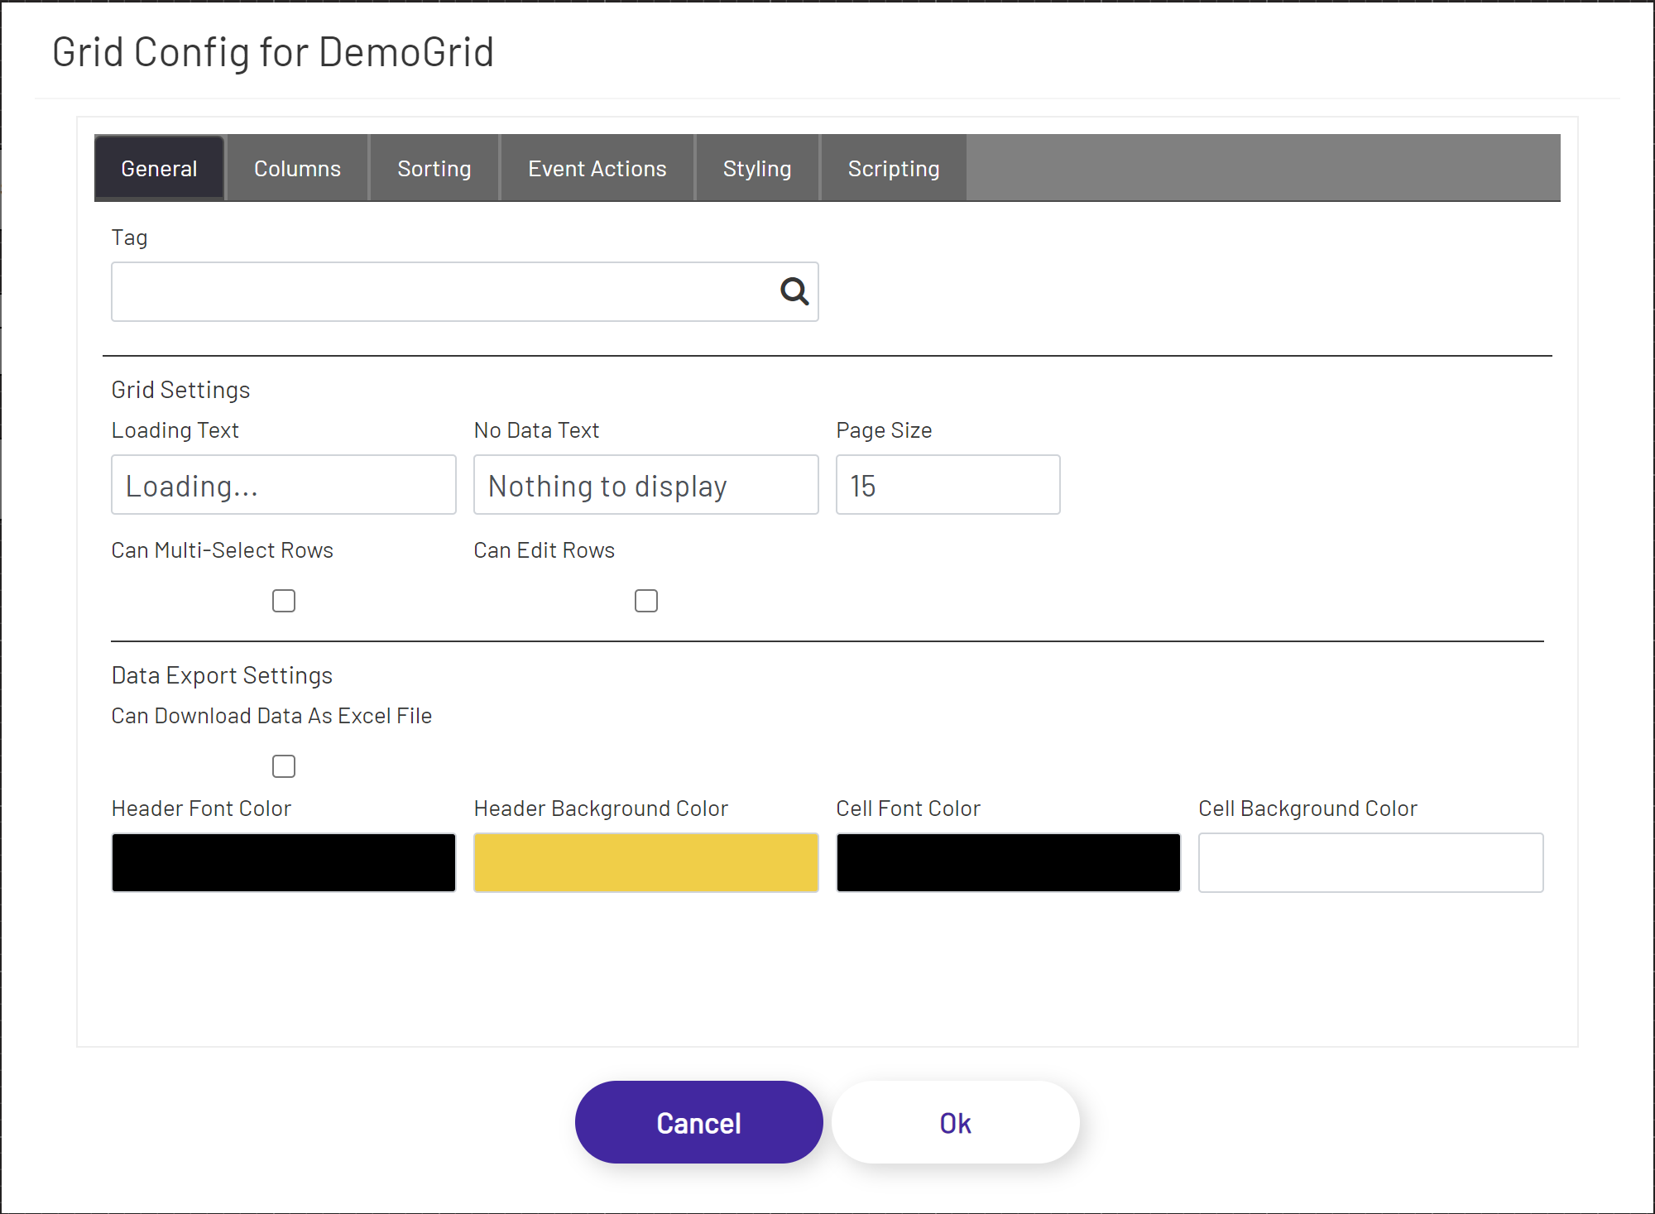The image size is (1655, 1214).
Task: Open the Scripting tab
Action: click(893, 168)
